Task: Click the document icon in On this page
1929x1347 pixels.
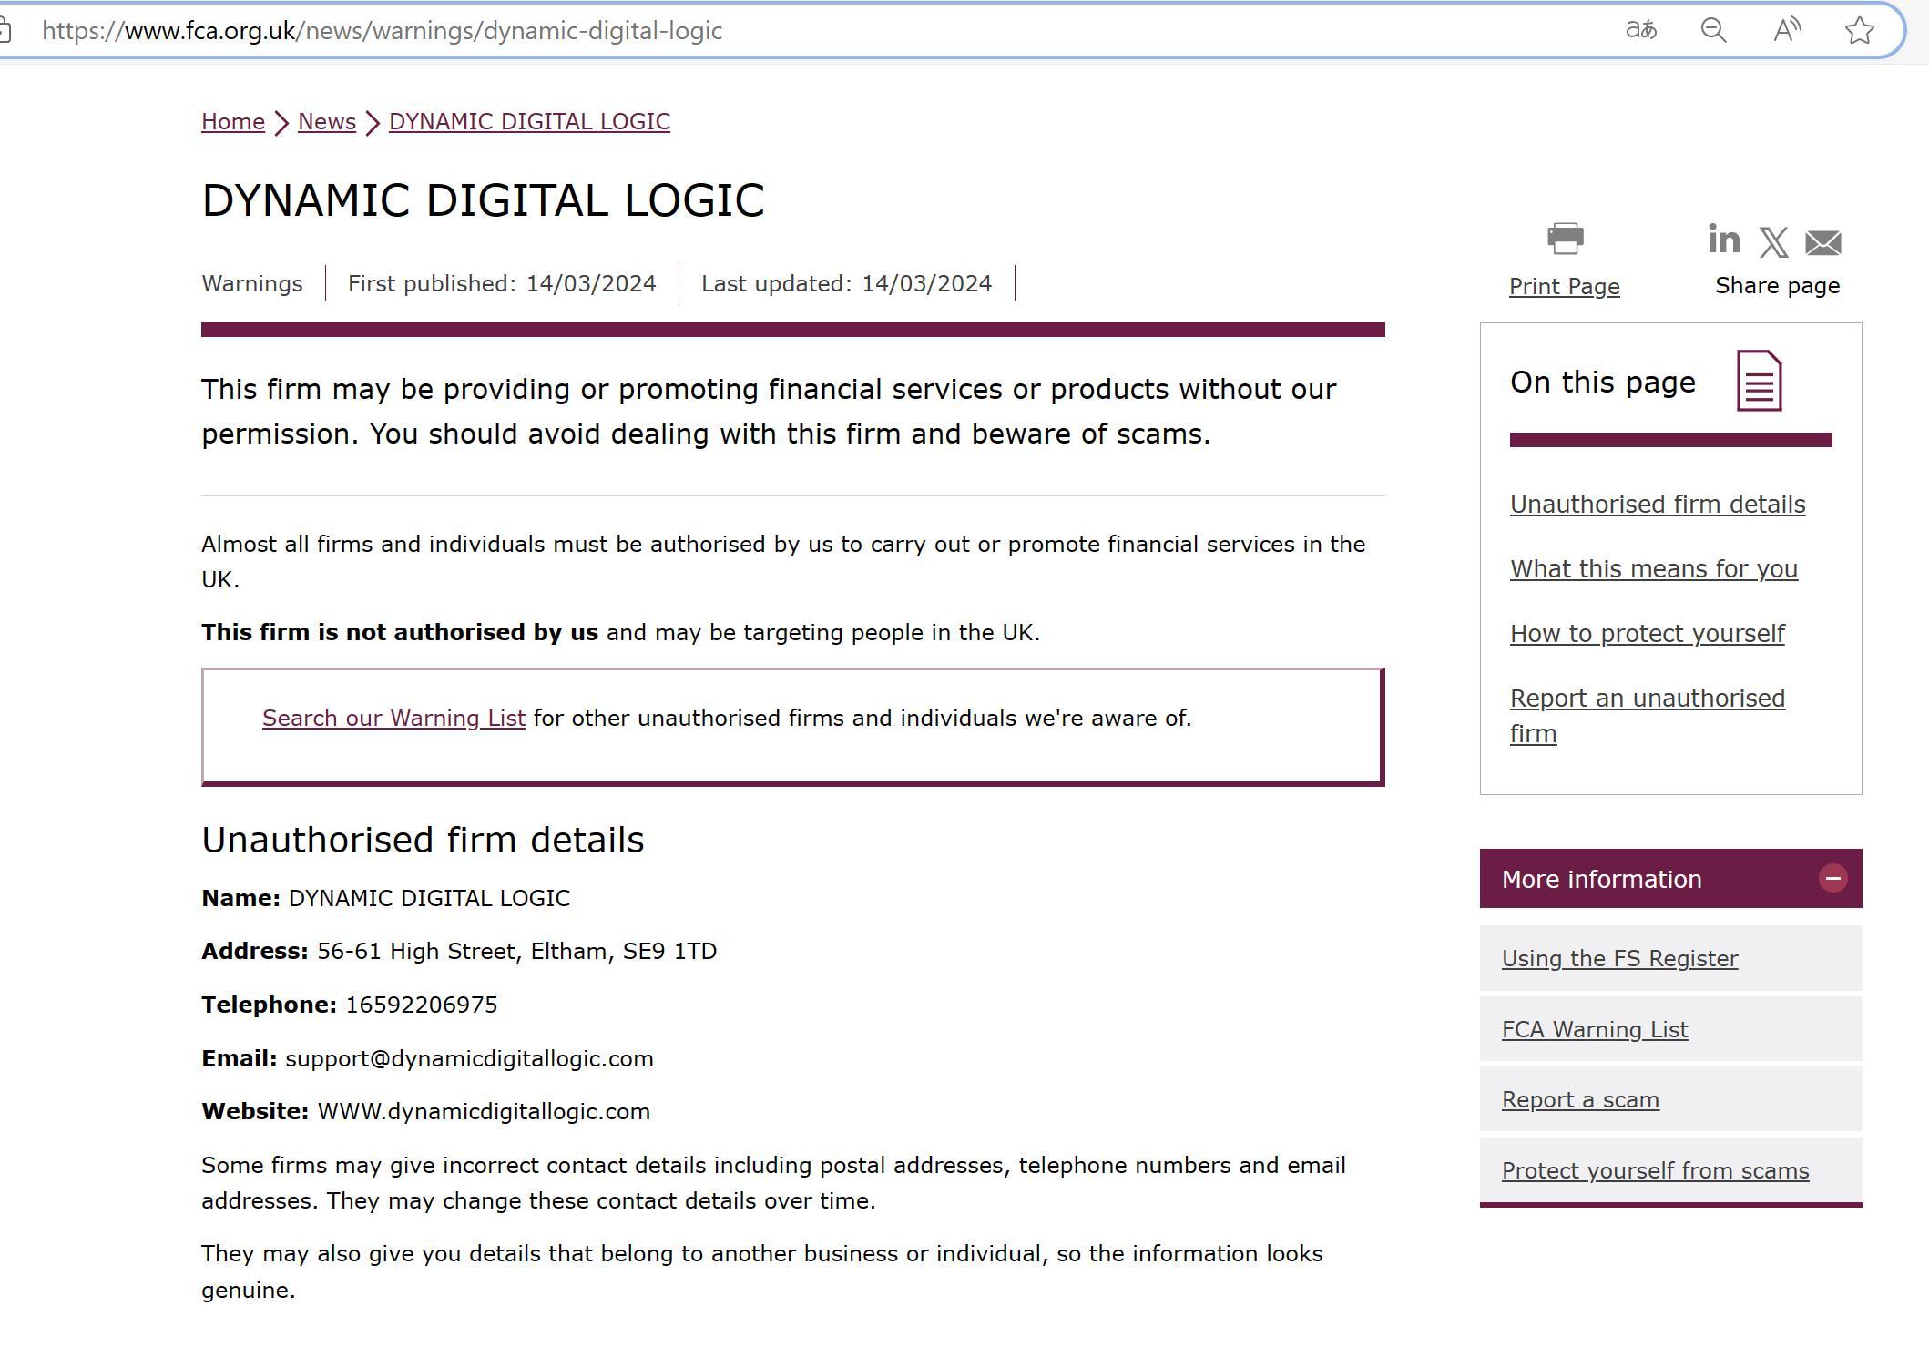Action: point(1759,381)
